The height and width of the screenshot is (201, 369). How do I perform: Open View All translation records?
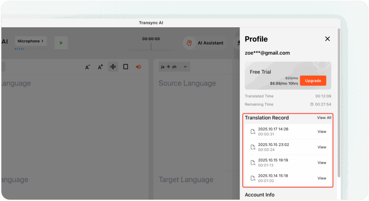coord(324,118)
